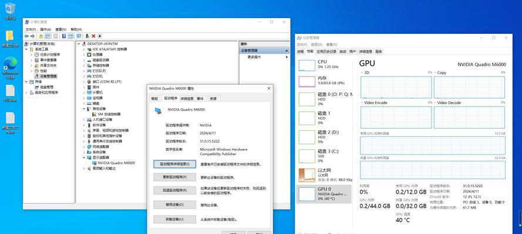Click 驱动程序详细信息(I) button
The image size is (522, 234).
pyautogui.click(x=175, y=164)
